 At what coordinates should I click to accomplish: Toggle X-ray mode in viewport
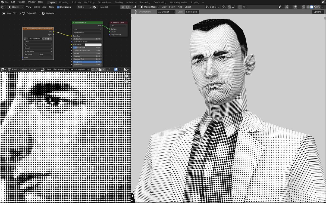pyautogui.click(x=303, y=7)
